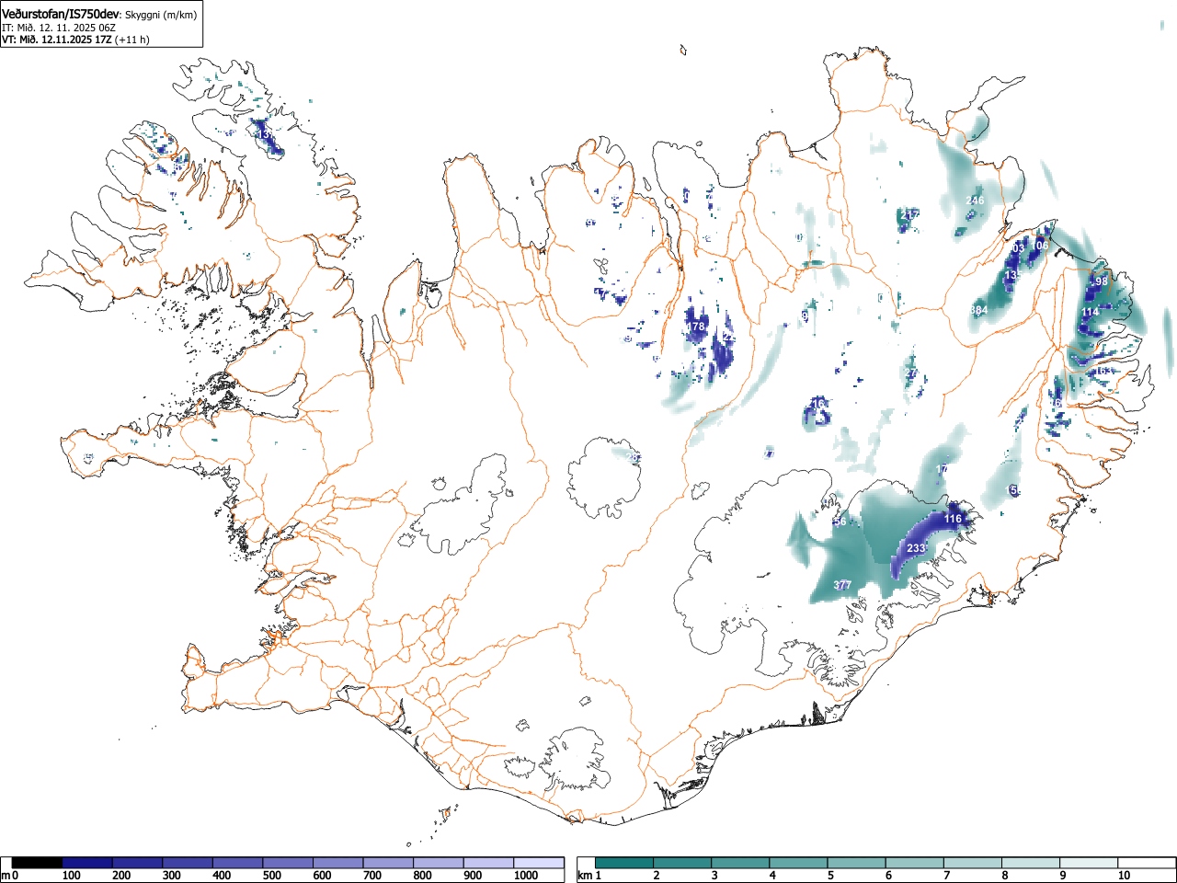Click the '233' visibility value over Vatnajökull
Screen dimensions: 1177x883
point(916,549)
